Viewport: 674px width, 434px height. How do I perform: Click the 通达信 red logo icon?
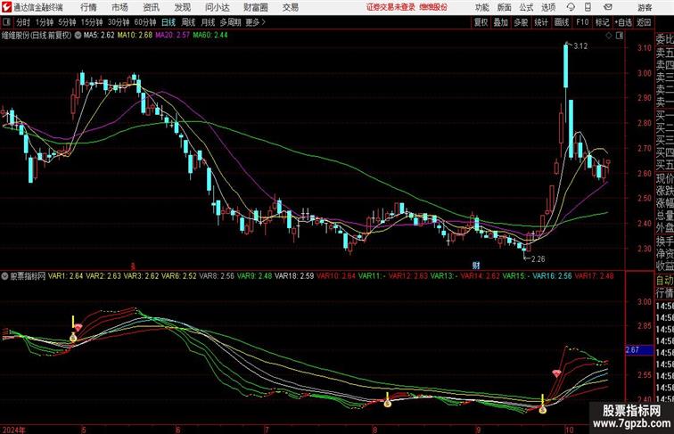pos(6,7)
